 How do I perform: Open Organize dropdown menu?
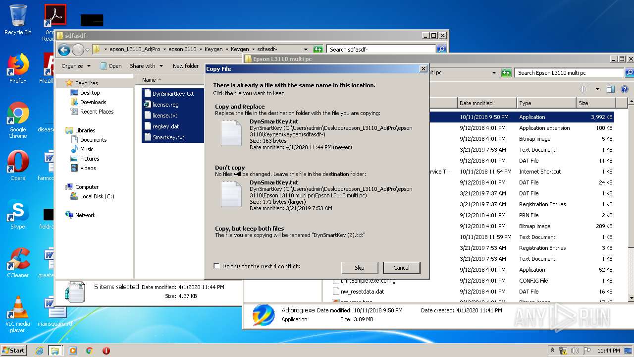coord(76,66)
